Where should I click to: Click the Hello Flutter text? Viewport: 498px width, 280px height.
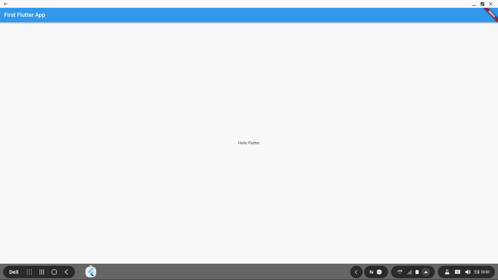pyautogui.click(x=249, y=143)
